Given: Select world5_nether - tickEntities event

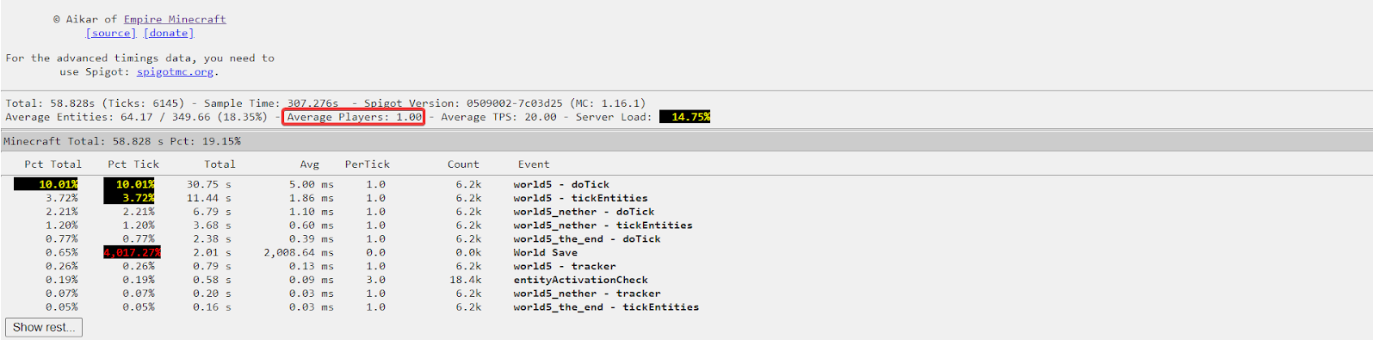Looking at the screenshot, I should (x=603, y=226).
